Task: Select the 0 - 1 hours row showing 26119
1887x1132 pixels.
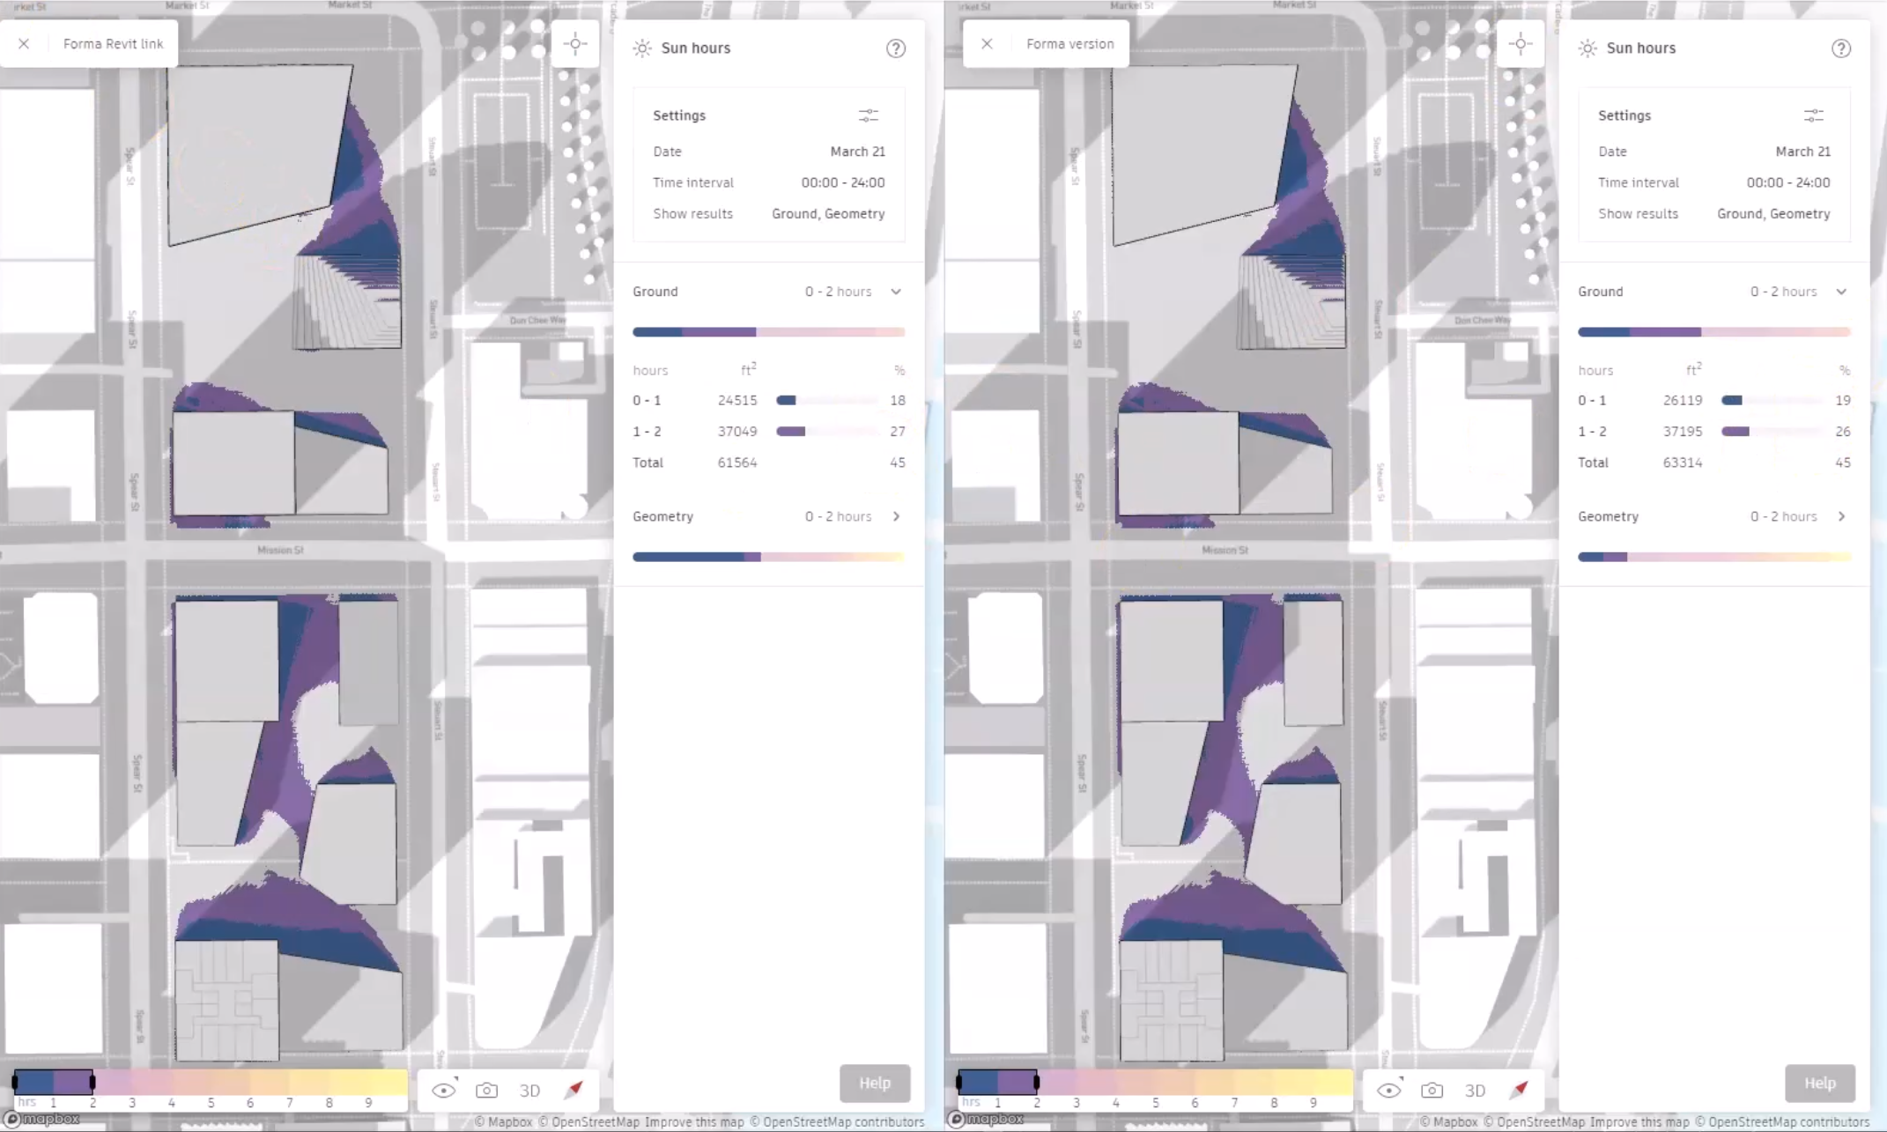Action: tap(1713, 400)
